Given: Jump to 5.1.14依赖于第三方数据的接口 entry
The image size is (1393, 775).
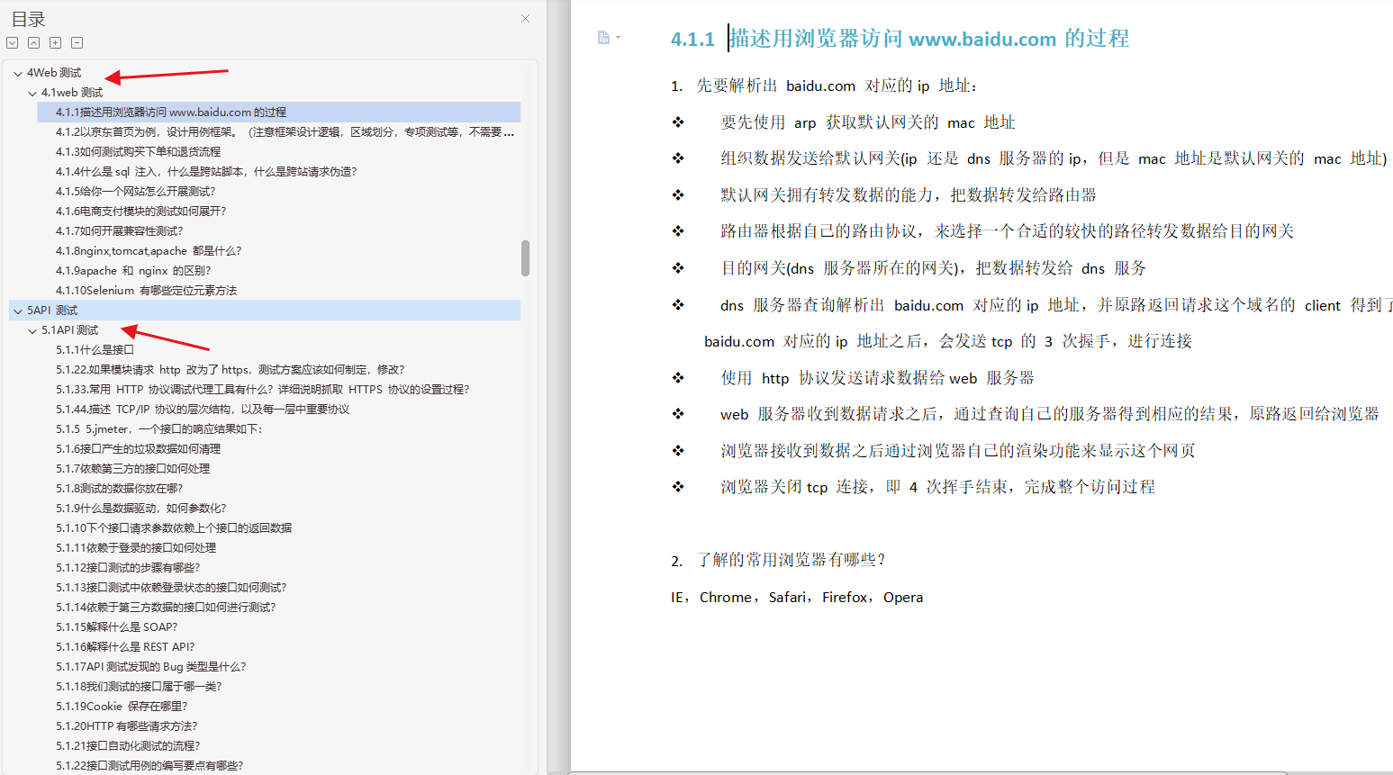Looking at the screenshot, I should coord(166,607).
